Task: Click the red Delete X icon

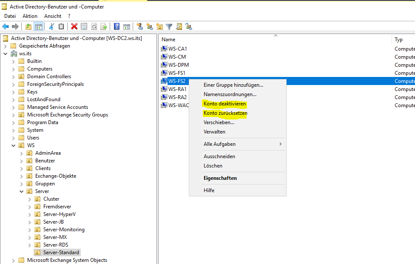Action: click(x=74, y=26)
